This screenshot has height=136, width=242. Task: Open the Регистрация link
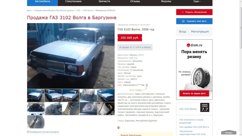200,31
